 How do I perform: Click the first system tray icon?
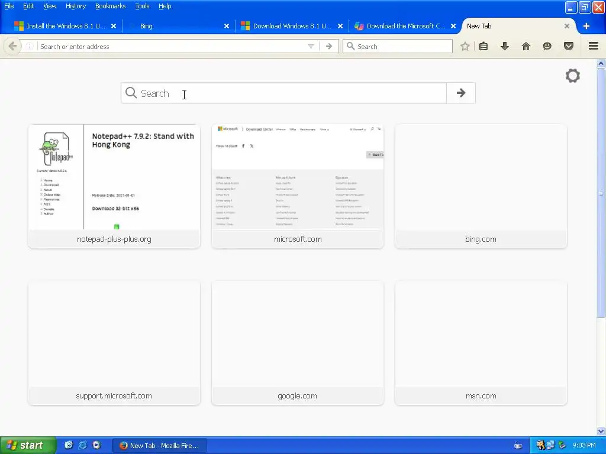point(540,446)
